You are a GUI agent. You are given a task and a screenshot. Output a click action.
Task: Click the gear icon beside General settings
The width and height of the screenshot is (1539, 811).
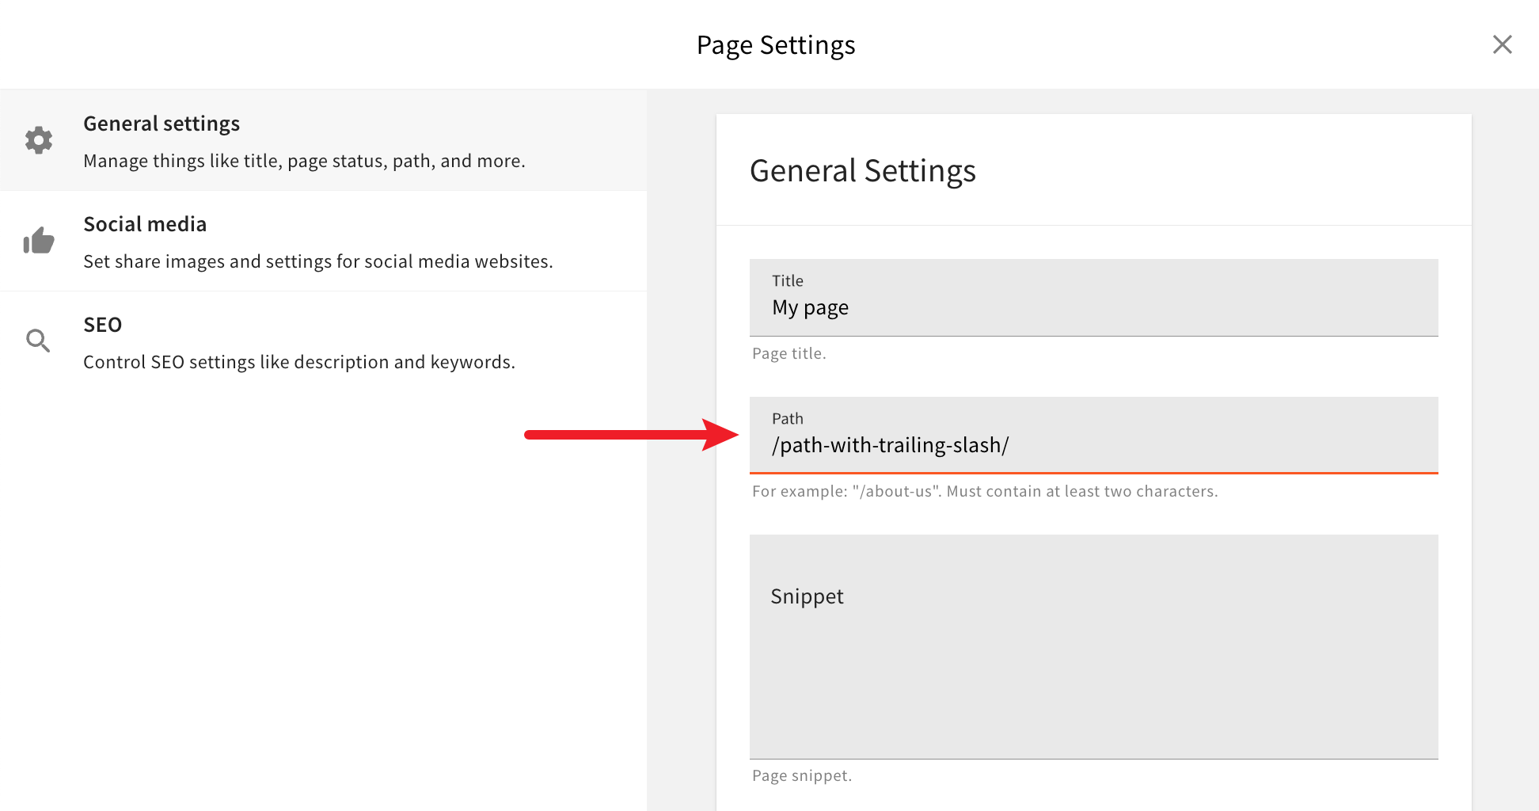pos(38,140)
